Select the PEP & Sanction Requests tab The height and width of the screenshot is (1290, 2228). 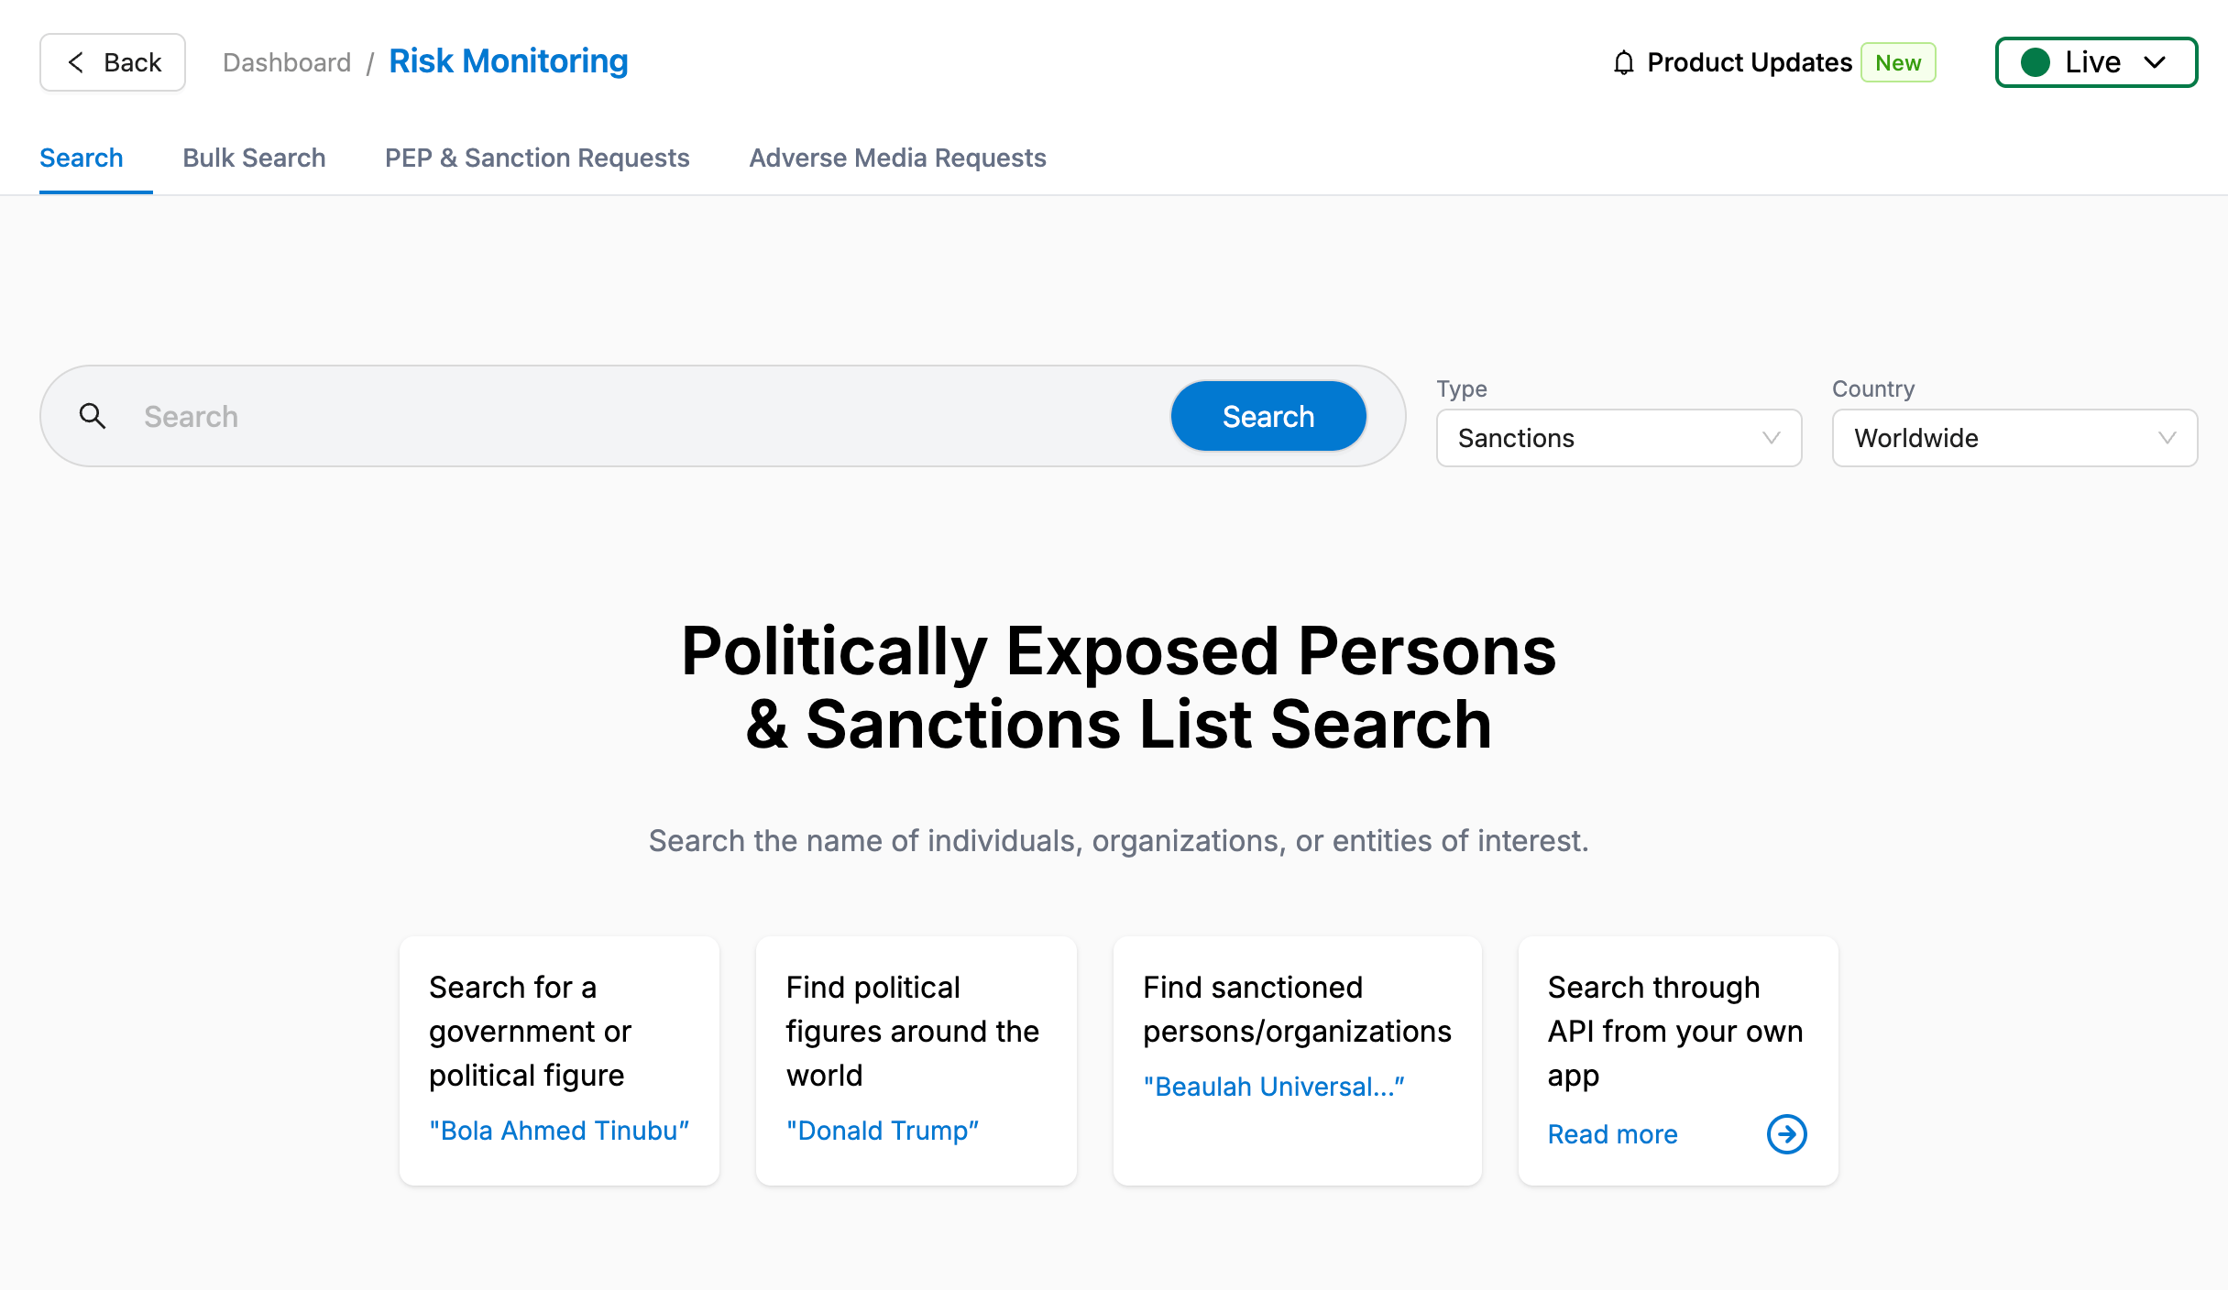tap(536, 158)
